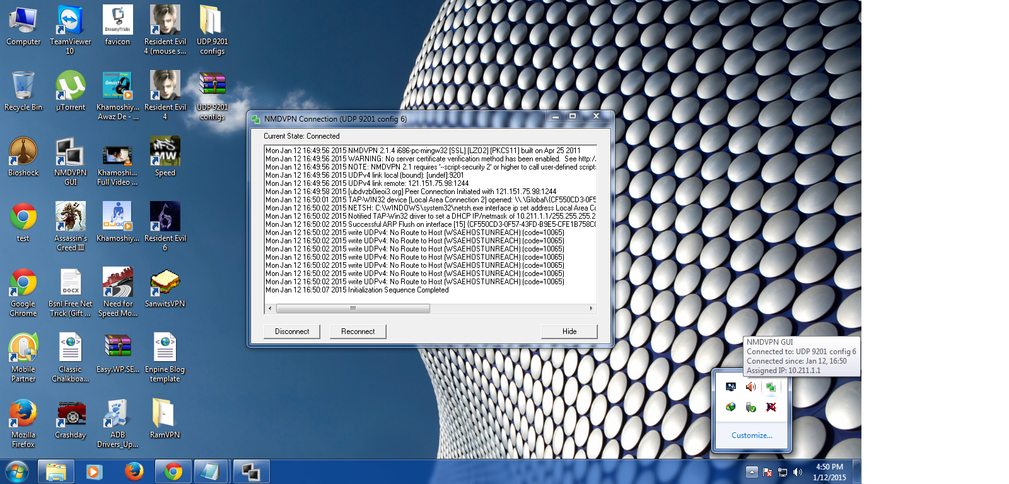
Task: Click the NMDVPN taskbar button
Action: pyautogui.click(x=251, y=472)
